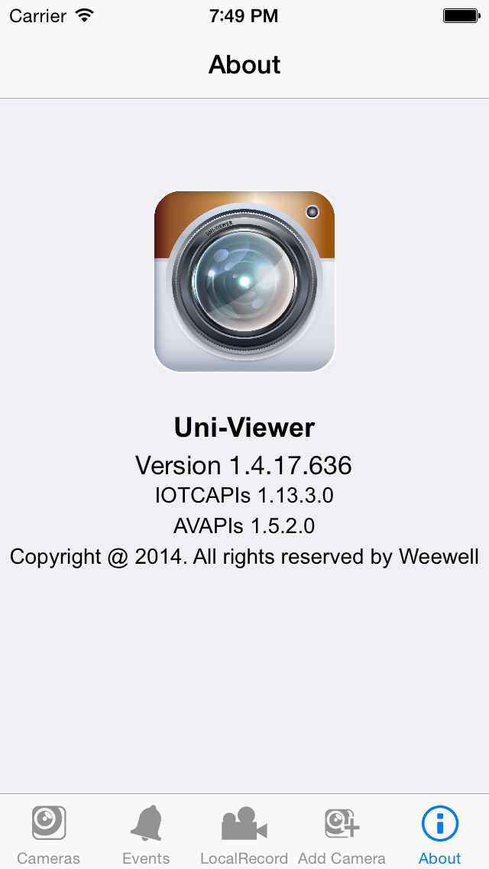Viewport: 489px width, 869px height.
Task: Tap the Weewell copyright notice
Action: [x=244, y=556]
